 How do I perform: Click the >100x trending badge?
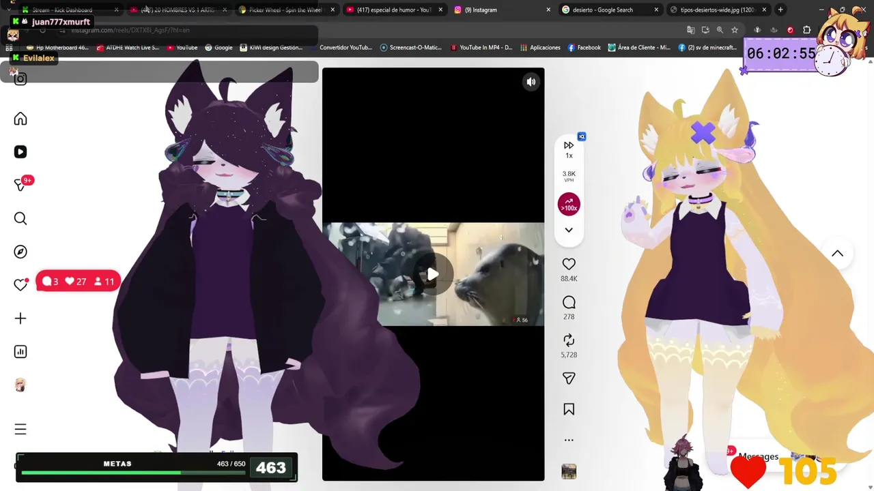[x=569, y=205]
